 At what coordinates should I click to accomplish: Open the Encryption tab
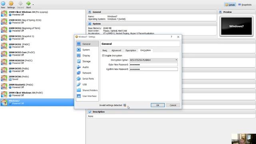(146, 50)
